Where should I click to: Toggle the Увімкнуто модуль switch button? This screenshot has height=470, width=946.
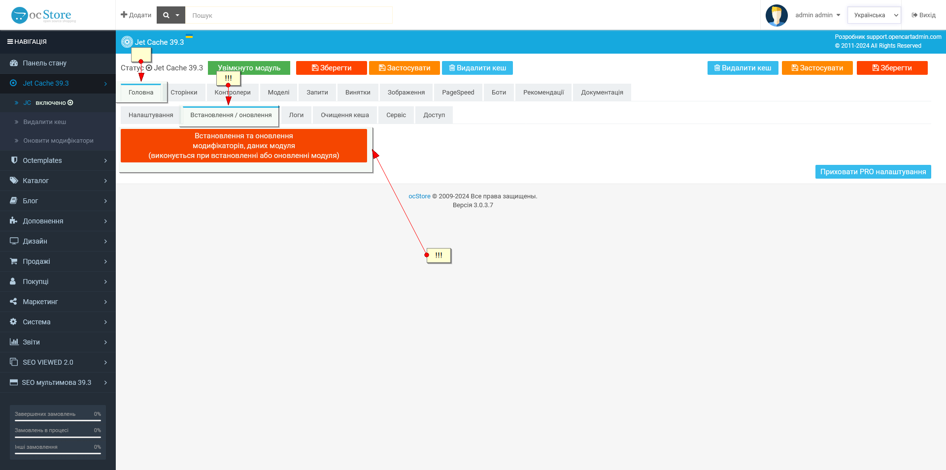[249, 68]
